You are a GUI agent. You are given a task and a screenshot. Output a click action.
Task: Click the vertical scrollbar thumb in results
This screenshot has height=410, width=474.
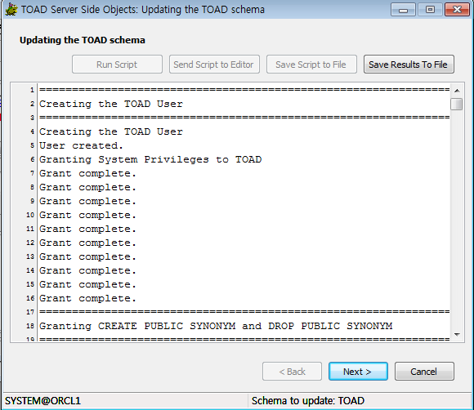457,105
